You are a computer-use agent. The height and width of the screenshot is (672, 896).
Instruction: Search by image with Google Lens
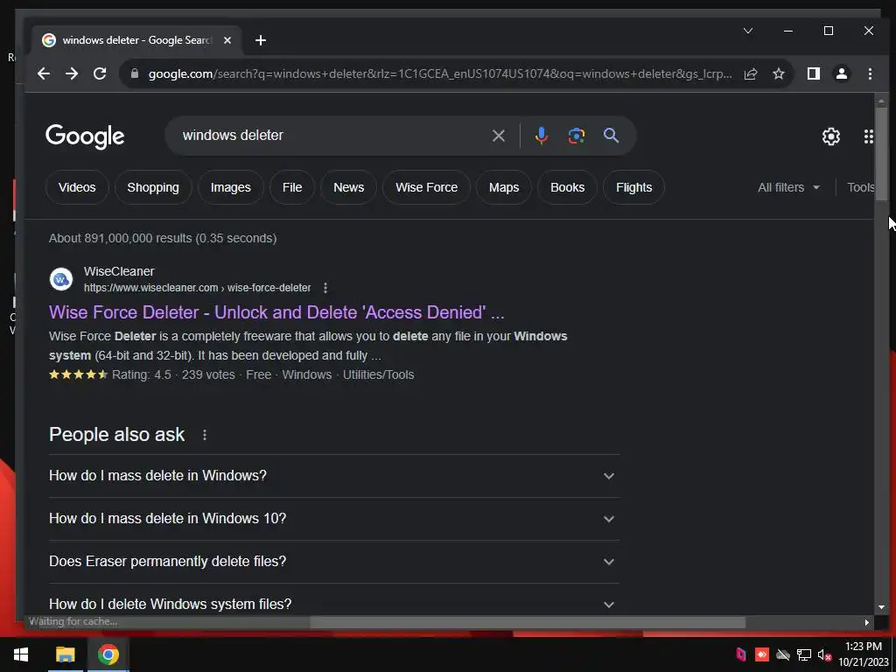click(576, 136)
